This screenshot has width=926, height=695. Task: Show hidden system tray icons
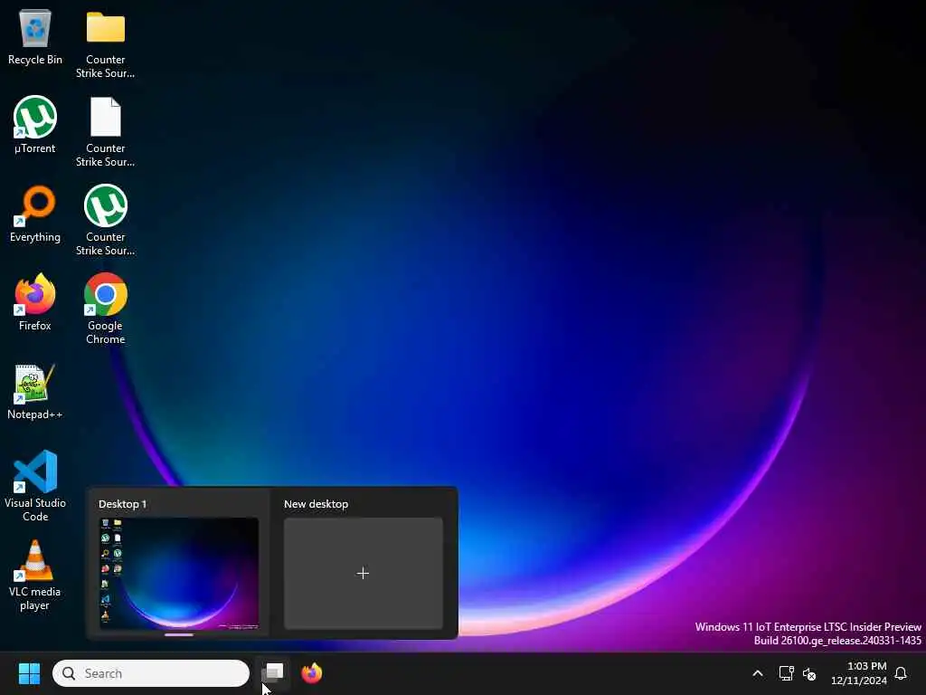coord(758,673)
